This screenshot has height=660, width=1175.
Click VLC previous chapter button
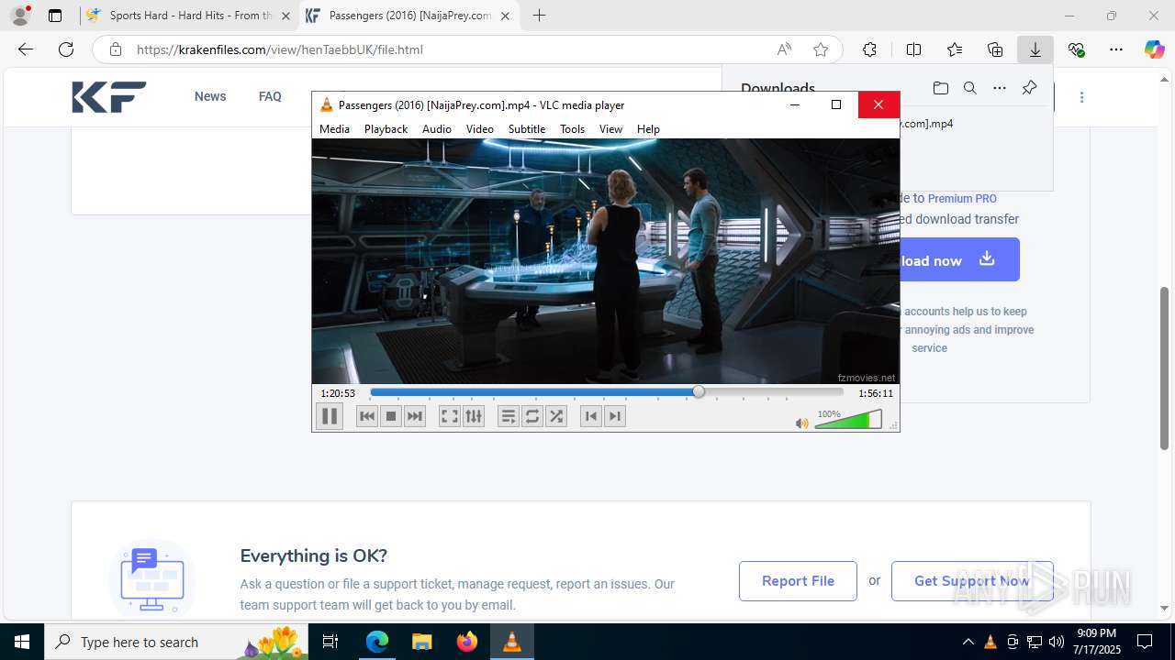coord(591,416)
